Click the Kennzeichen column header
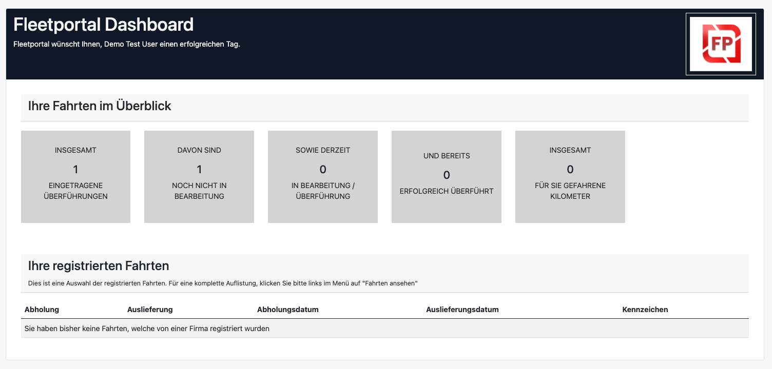This screenshot has height=369, width=772. coord(645,310)
